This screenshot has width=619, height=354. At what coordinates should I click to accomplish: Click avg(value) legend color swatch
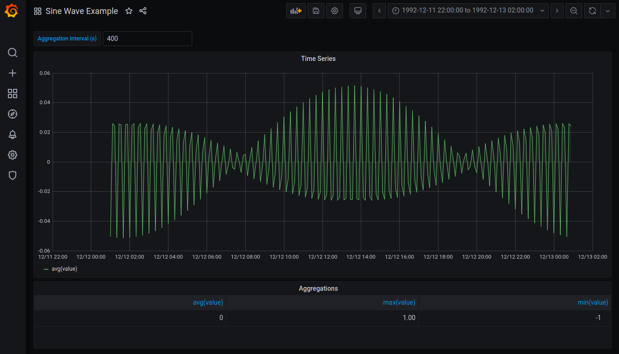46,269
